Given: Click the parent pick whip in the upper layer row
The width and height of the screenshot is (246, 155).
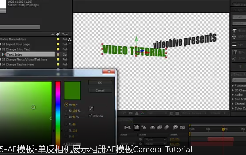Looking at the screenshot, I should pos(141,139).
